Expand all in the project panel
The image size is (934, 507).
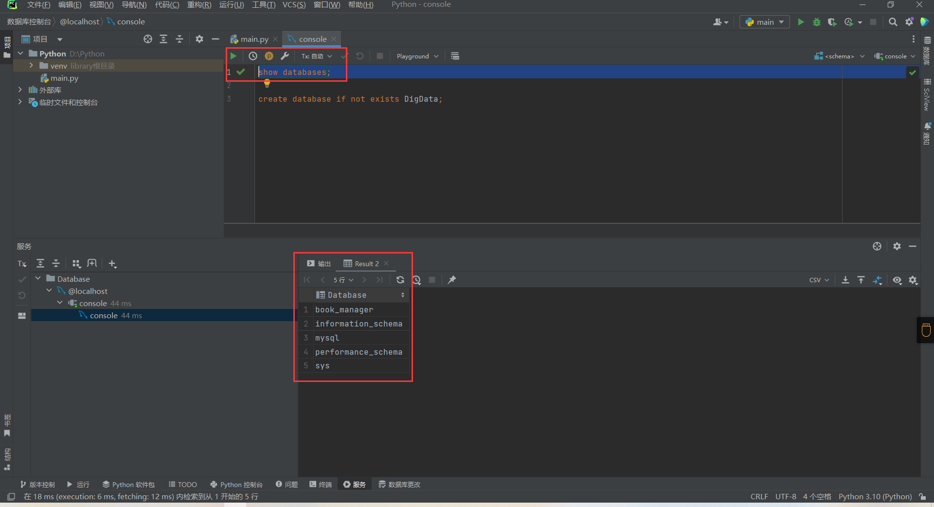click(x=163, y=39)
